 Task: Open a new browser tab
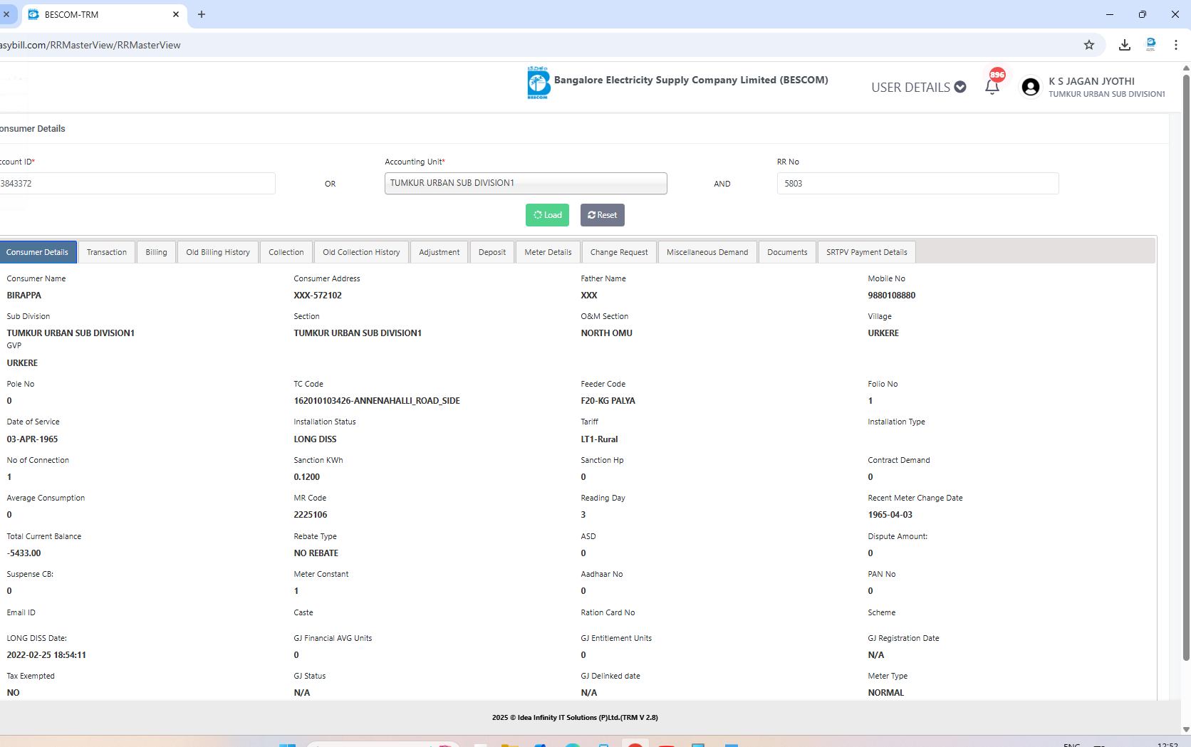pyautogui.click(x=202, y=14)
